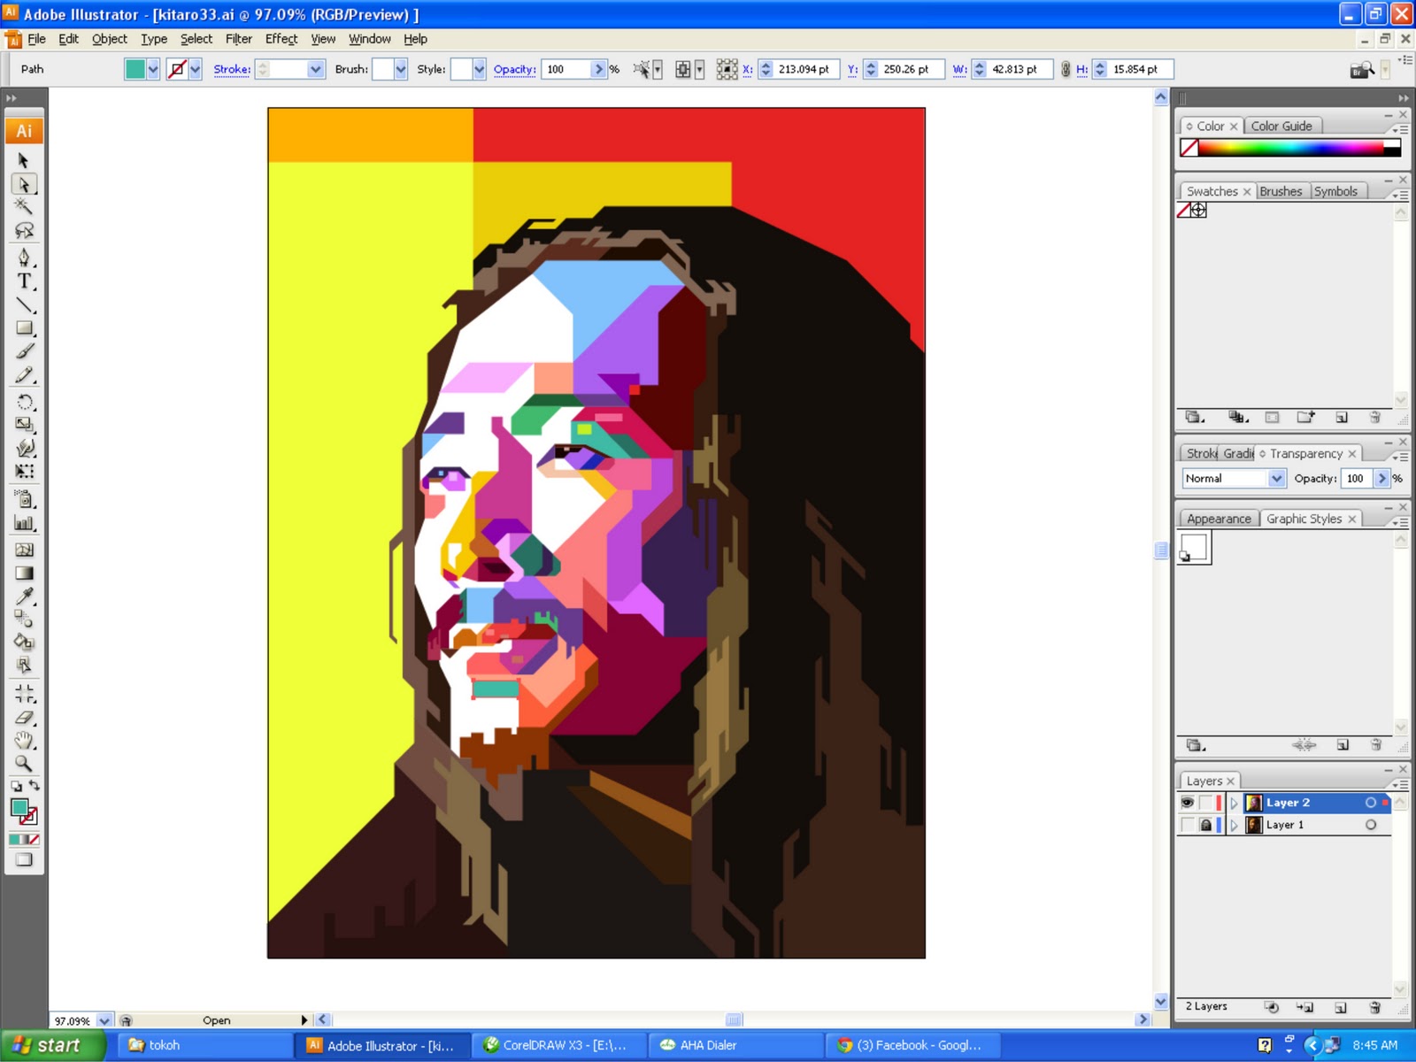Click Layer 1 target circle

coord(1371,825)
